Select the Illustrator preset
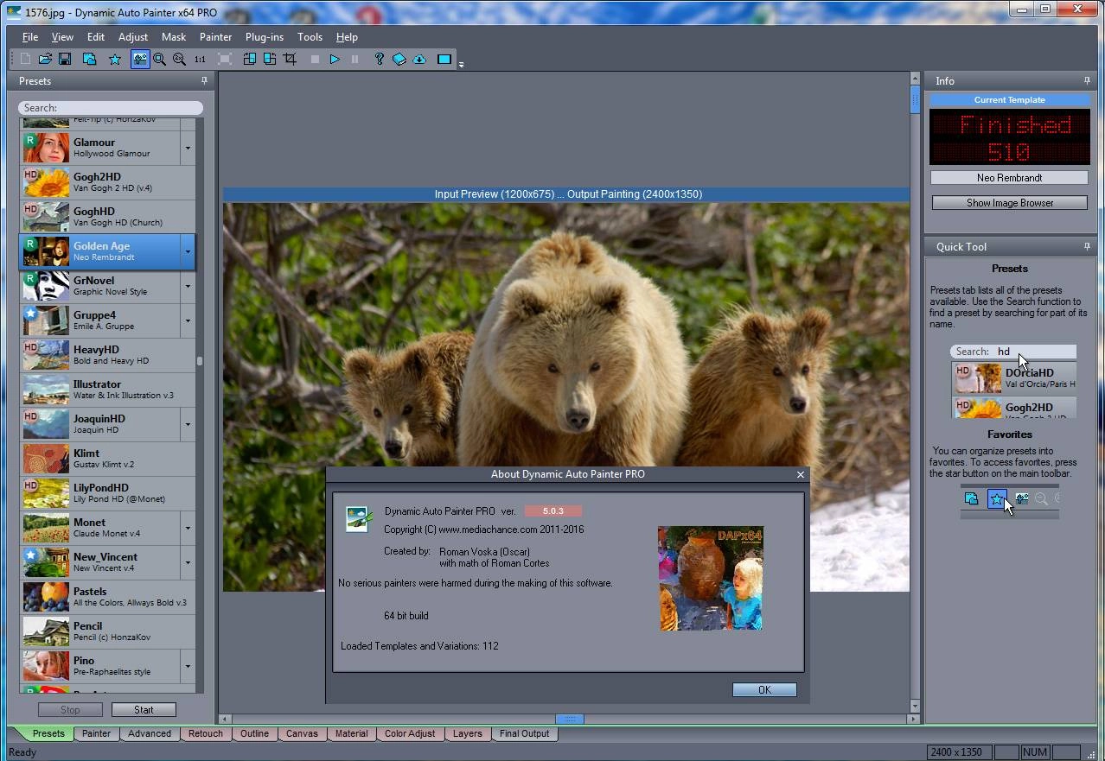Viewport: 1105px width, 761px height. pyautogui.click(x=108, y=390)
